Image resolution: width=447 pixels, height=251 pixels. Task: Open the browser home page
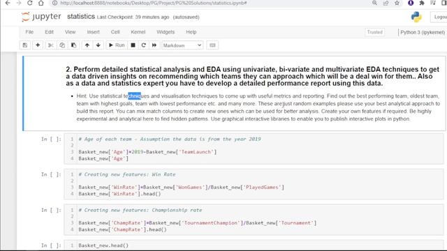pos(41,3)
